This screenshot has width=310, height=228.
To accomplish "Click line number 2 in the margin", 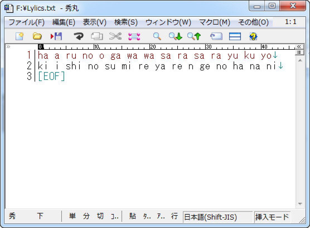I will [x=29, y=66].
